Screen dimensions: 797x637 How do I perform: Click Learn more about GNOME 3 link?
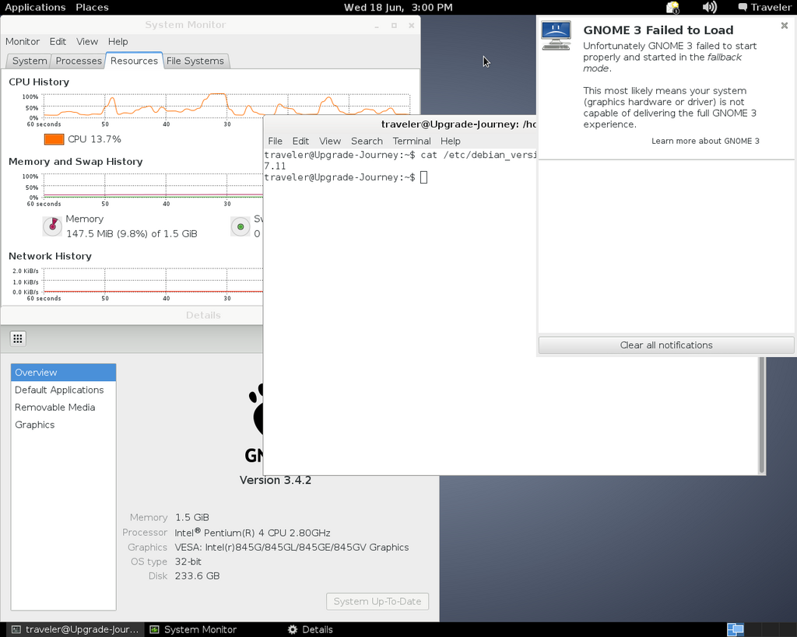(x=705, y=142)
